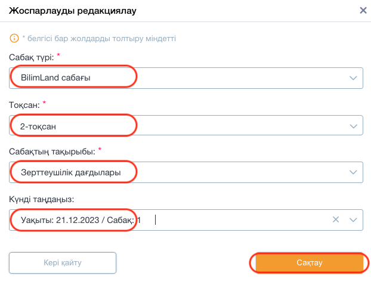Screen dimensions: 371x282
Task: Expand the Сабақ түрі dropdown chevron
Action: pos(353,78)
